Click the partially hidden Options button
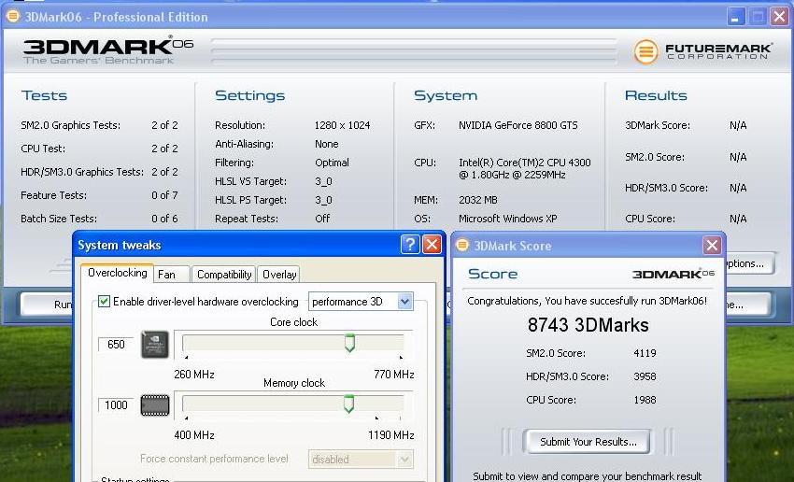 tap(749, 263)
